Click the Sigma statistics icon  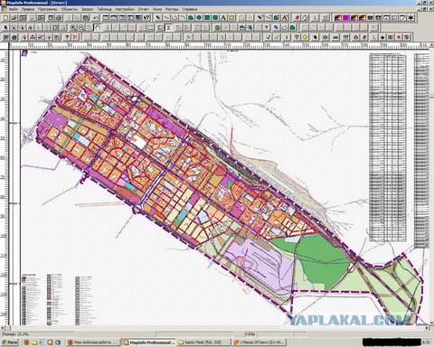pyautogui.click(x=169, y=28)
